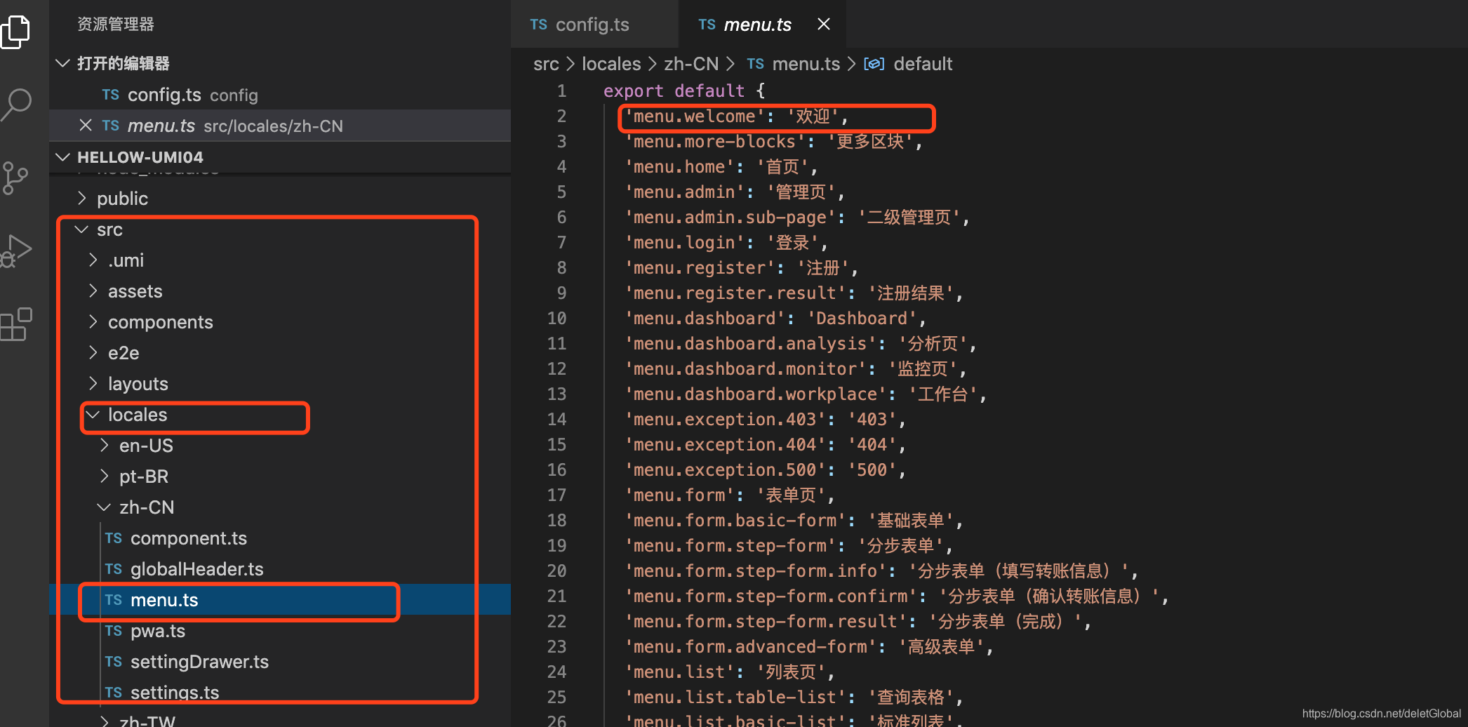
Task: Place cursor on 'menu.login' entry
Action: pyautogui.click(x=726, y=242)
